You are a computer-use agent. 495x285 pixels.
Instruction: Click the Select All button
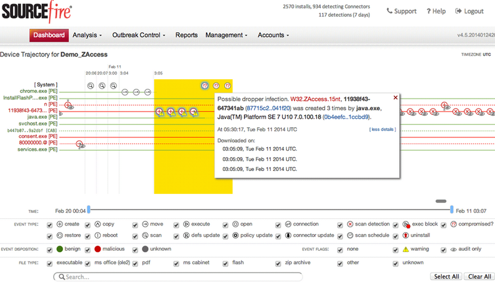coord(446,277)
